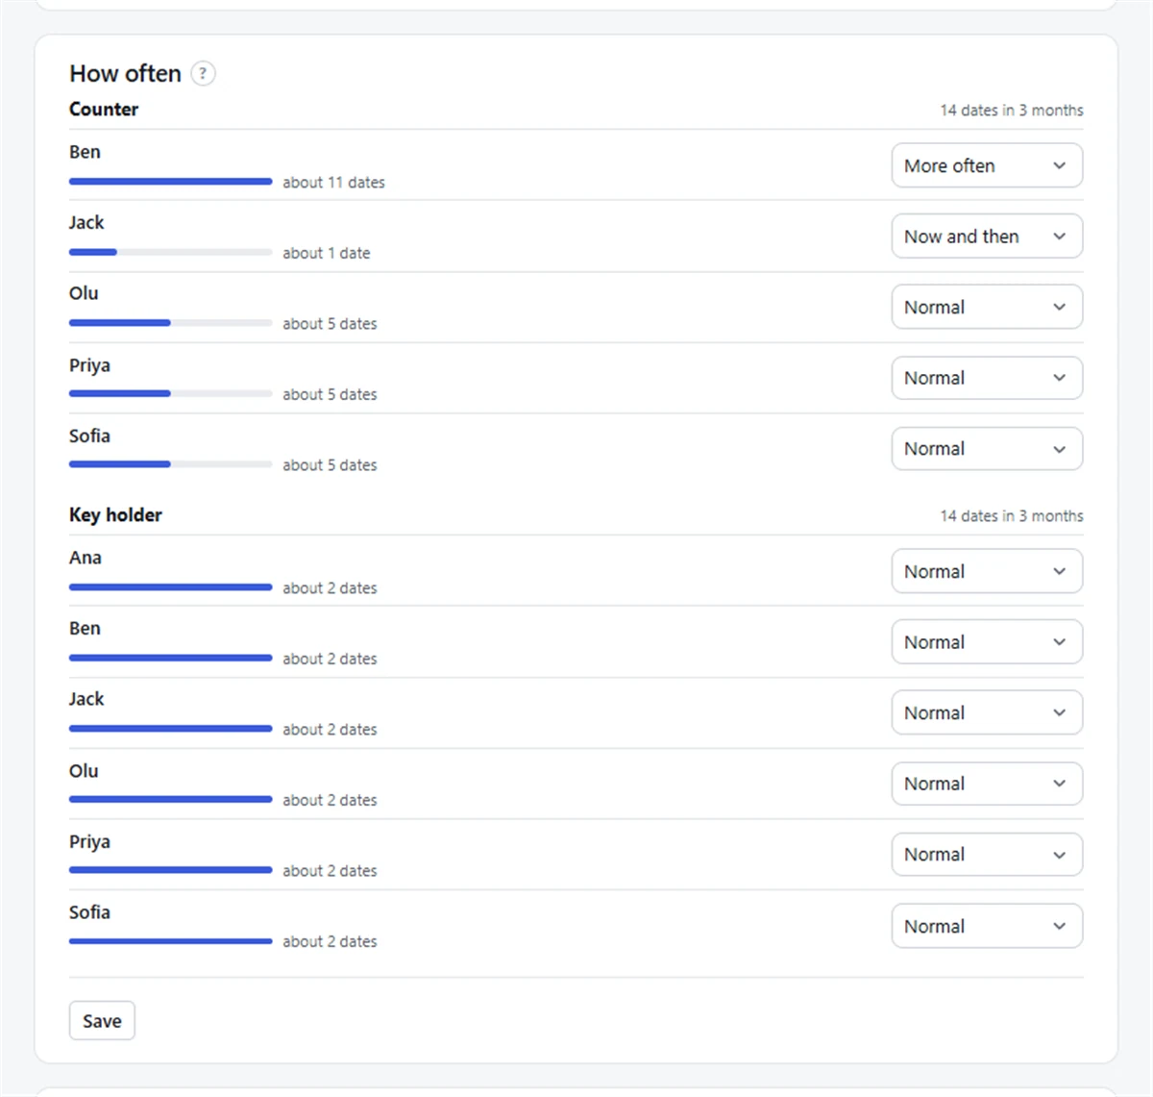Click the 'about 11 dates' label

coord(333,183)
